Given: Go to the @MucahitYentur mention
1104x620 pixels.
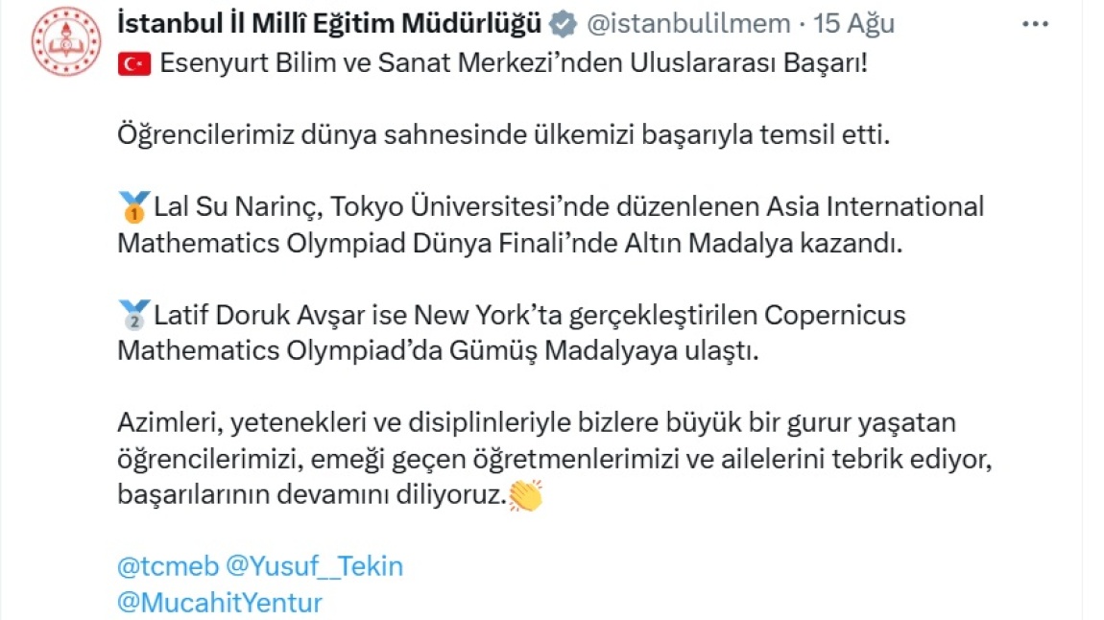Looking at the screenshot, I should click(220, 603).
